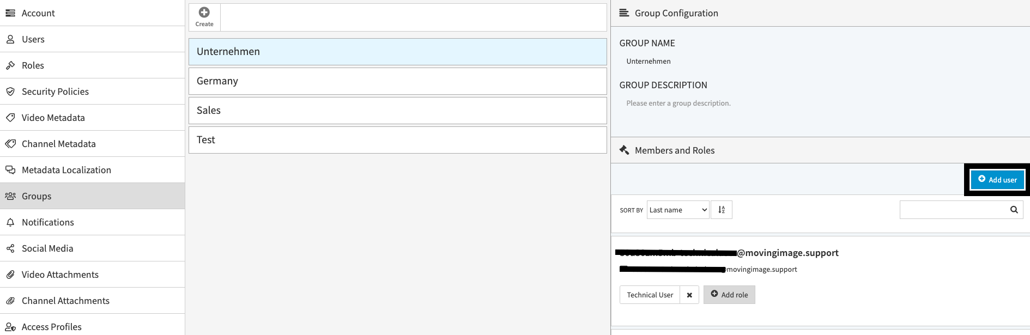Click the Members and Roles heading

pyautogui.click(x=675, y=150)
